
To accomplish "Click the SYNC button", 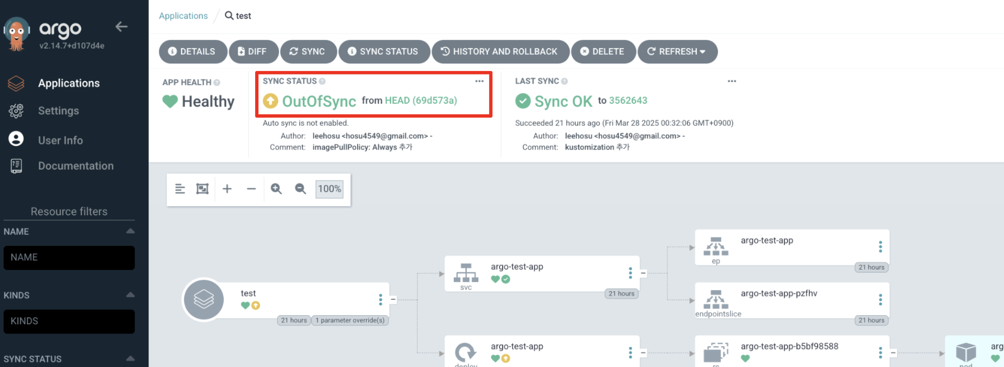I will coord(308,51).
